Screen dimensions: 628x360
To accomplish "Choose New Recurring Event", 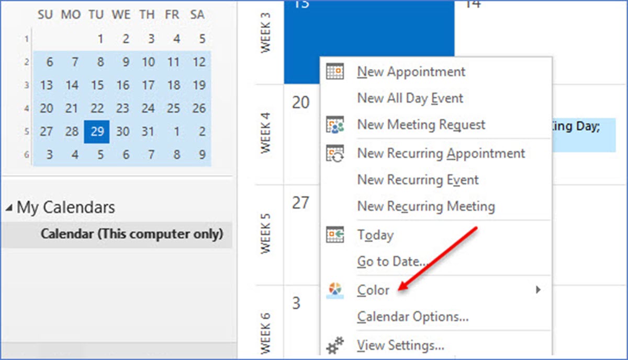I will point(418,180).
